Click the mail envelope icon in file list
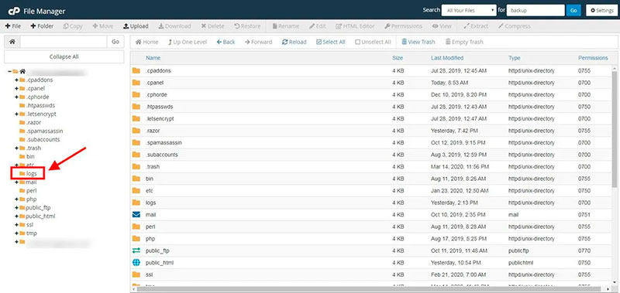The height and width of the screenshot is (293, 620). (136, 215)
